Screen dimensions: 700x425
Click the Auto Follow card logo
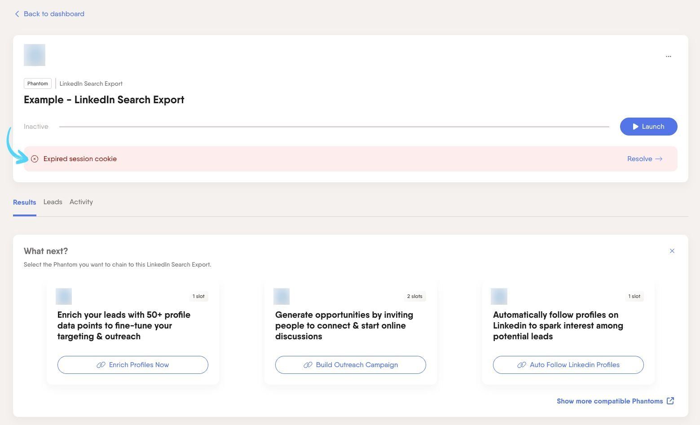(x=499, y=297)
